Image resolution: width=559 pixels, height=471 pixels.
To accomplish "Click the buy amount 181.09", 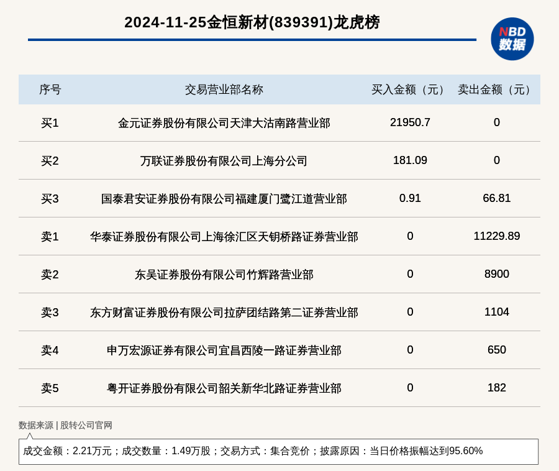I will (410, 160).
